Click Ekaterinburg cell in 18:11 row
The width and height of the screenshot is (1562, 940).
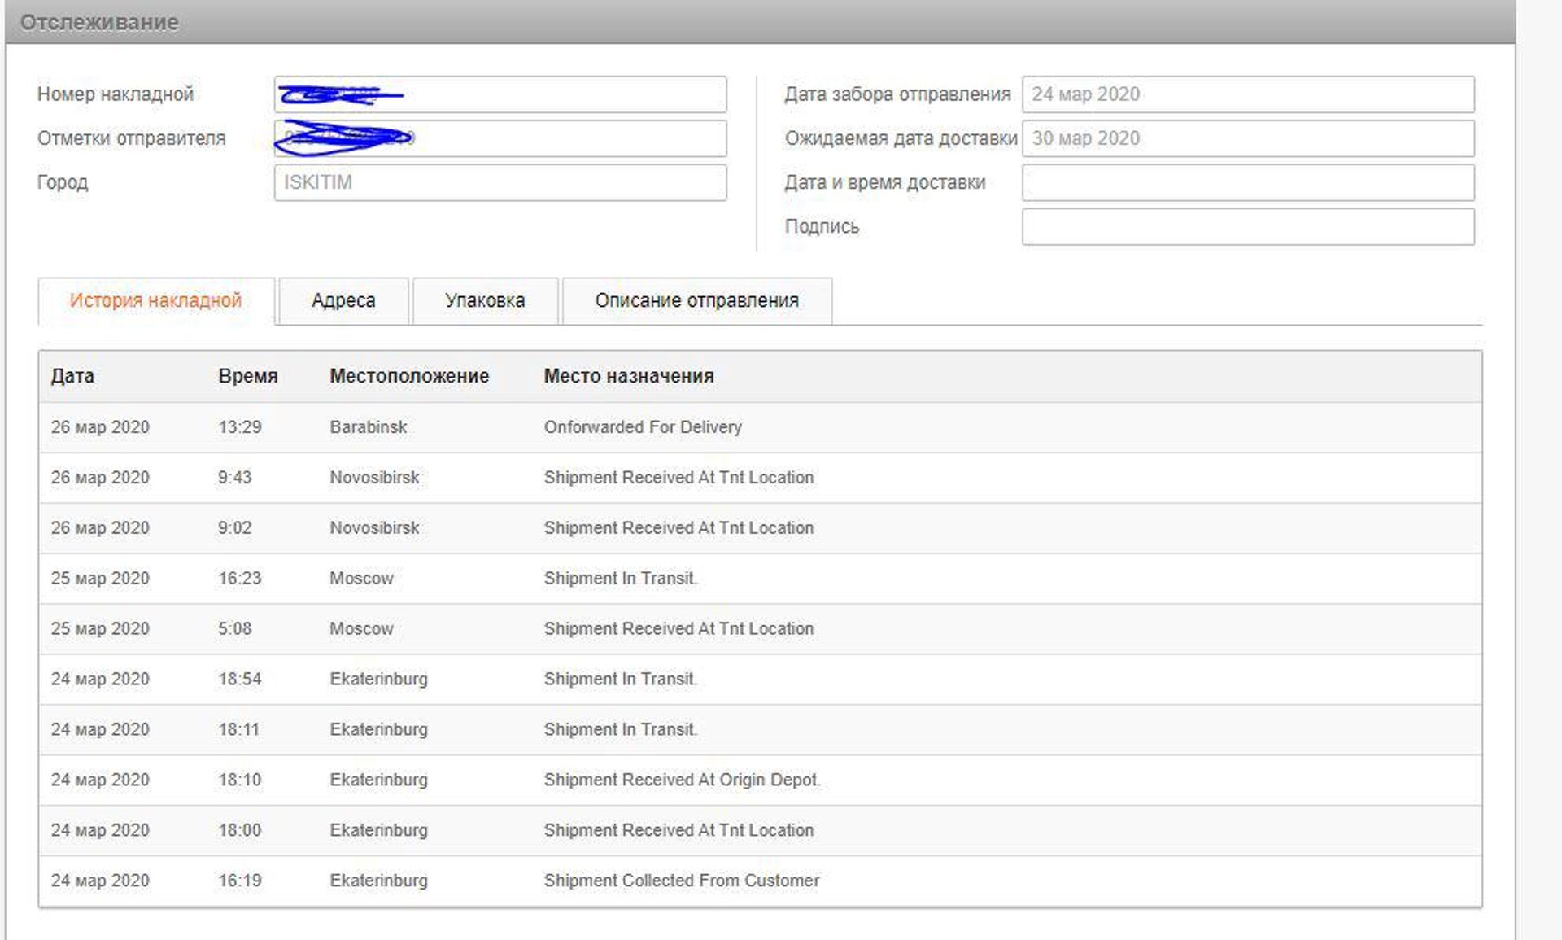378,730
